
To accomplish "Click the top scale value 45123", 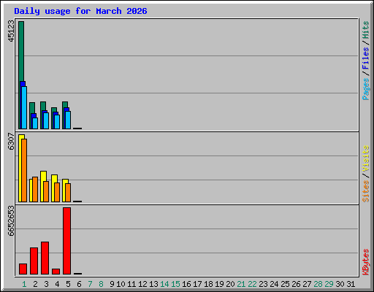I will [11, 31].
